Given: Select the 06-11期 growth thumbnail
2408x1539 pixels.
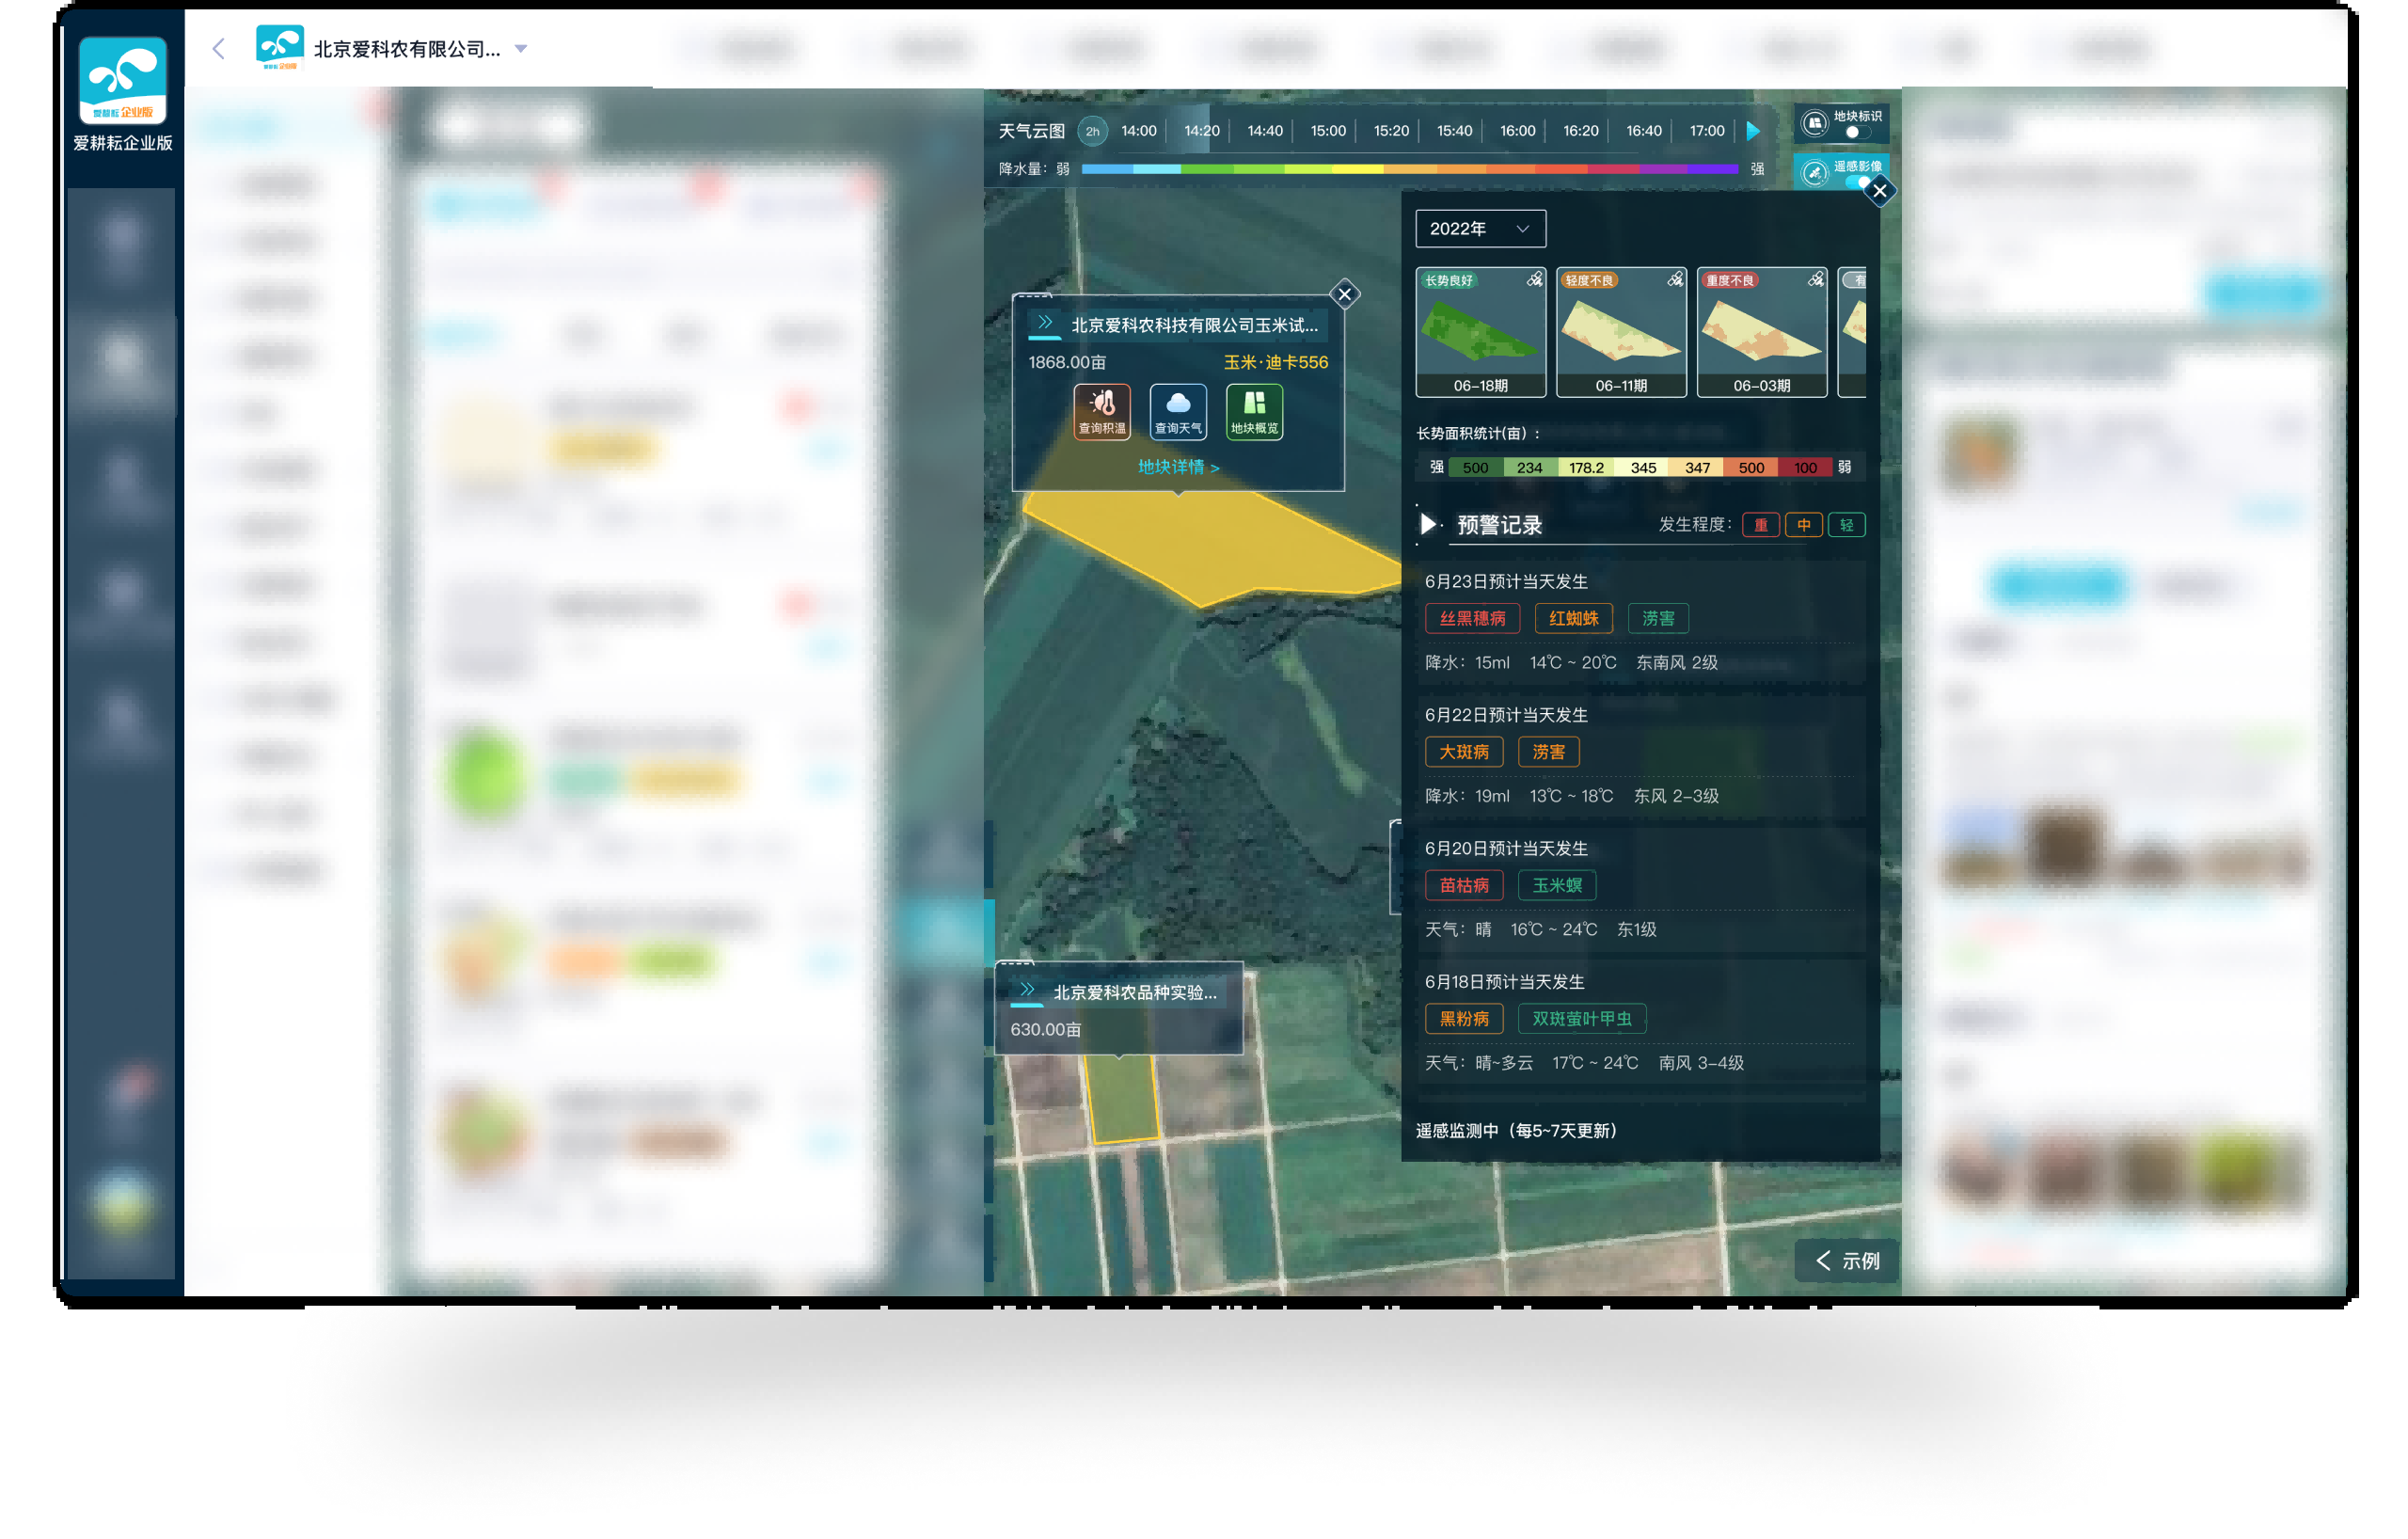Looking at the screenshot, I should [x=1621, y=333].
